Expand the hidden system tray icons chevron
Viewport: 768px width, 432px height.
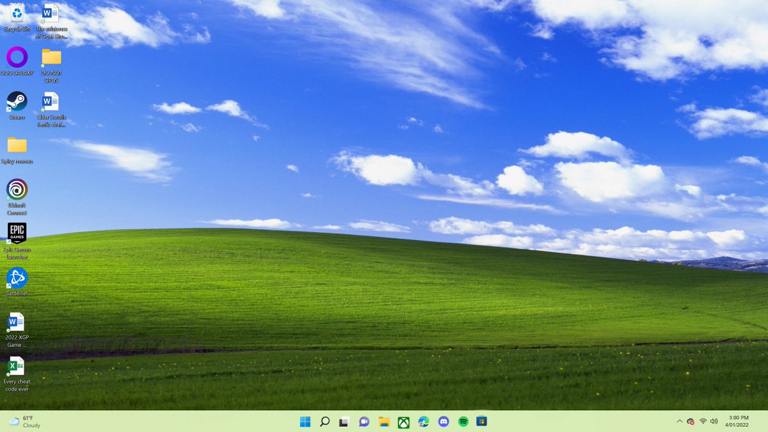679,421
